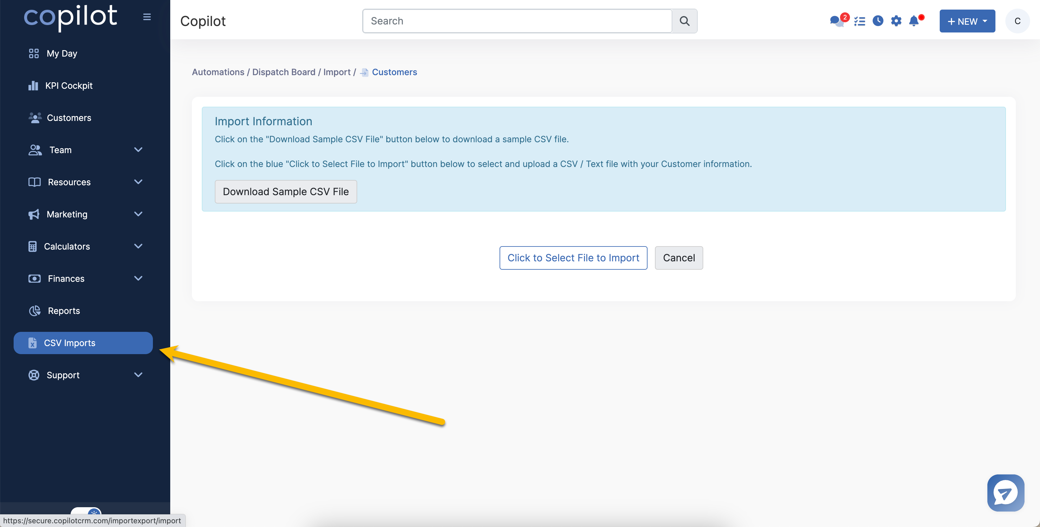The width and height of the screenshot is (1040, 527).
Task: Focus the Search input field
Action: [x=517, y=21]
